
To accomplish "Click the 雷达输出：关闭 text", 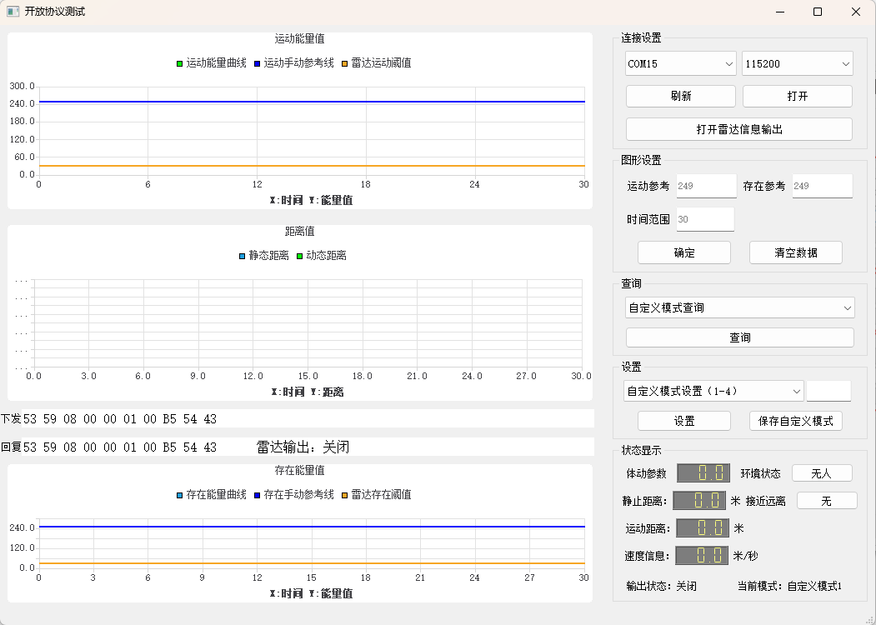I will (x=303, y=447).
